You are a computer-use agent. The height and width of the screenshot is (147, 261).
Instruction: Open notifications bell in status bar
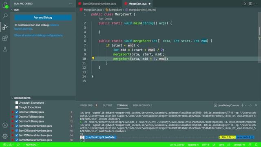click(257, 145)
